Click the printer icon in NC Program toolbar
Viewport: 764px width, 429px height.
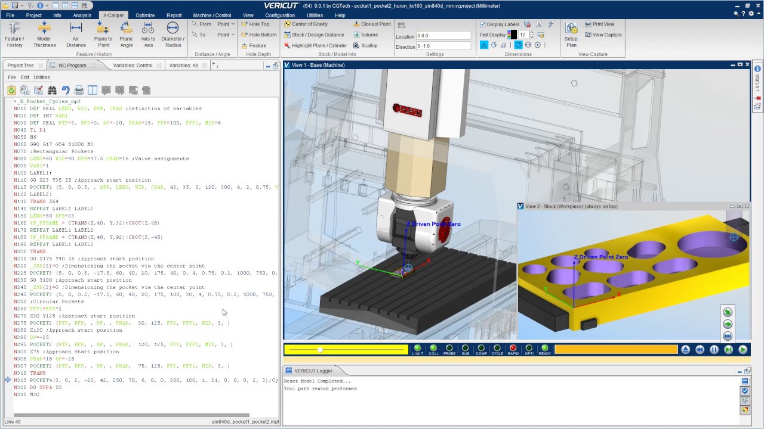coord(79,90)
